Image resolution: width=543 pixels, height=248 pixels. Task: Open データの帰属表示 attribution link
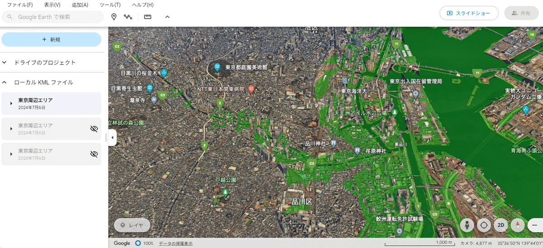pyautogui.click(x=176, y=243)
